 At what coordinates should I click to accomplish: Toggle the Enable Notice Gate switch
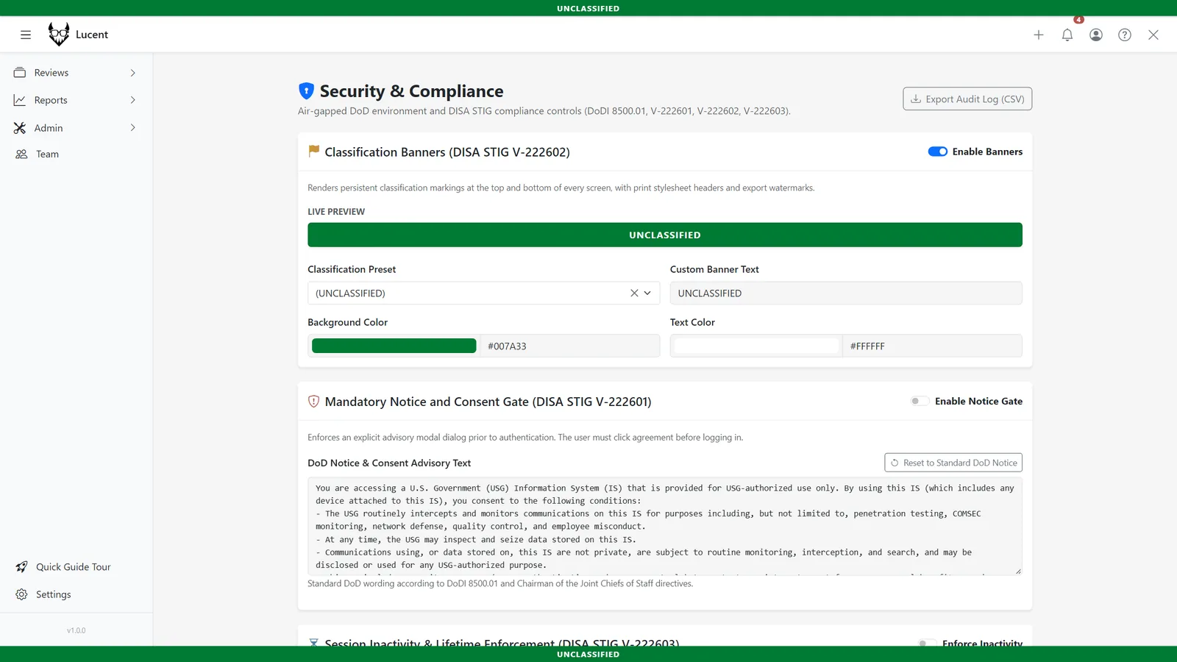pyautogui.click(x=920, y=401)
